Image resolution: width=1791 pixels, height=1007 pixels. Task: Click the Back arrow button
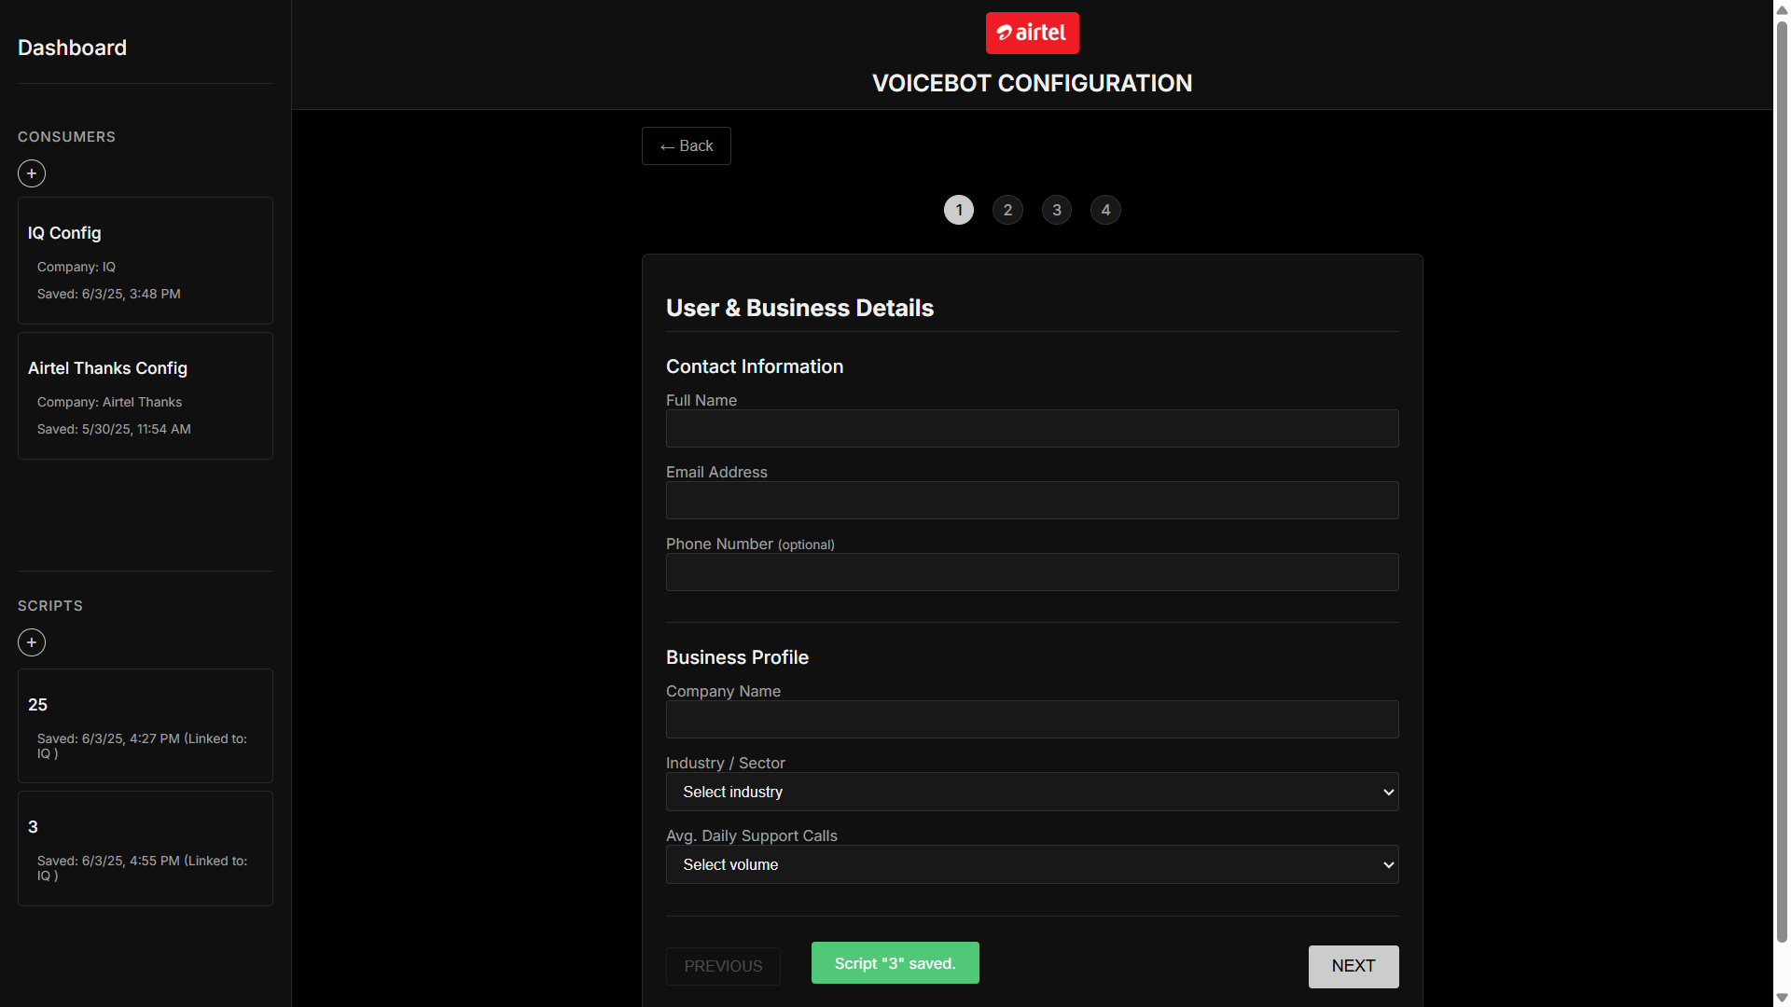coord(686,146)
